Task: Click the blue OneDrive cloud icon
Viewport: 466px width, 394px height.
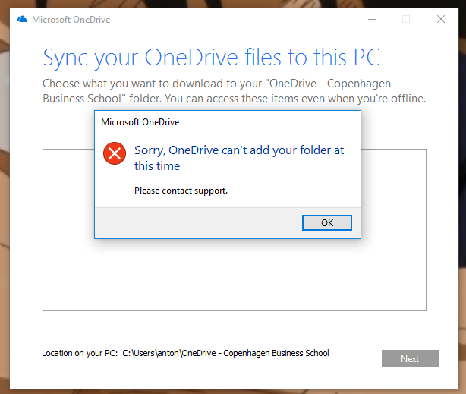Action: click(22, 19)
